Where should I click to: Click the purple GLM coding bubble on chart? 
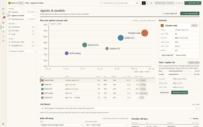coord(66,53)
